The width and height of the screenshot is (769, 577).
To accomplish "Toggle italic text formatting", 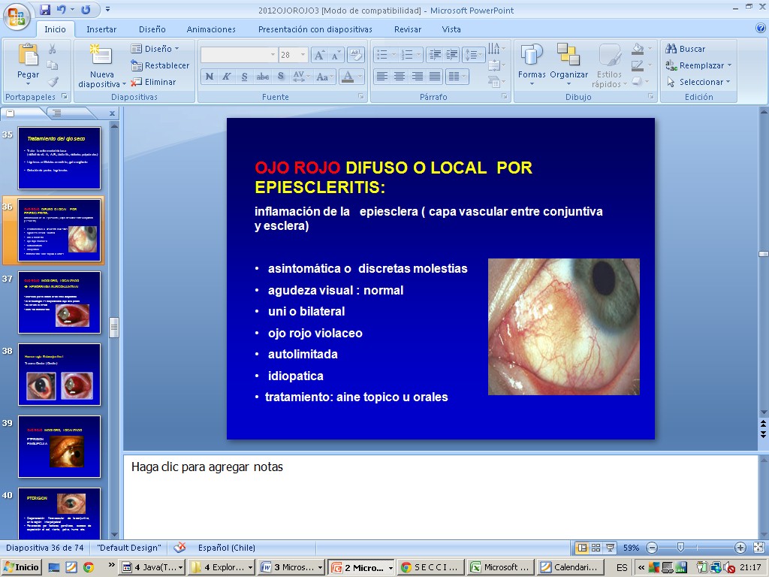I will tap(226, 77).
